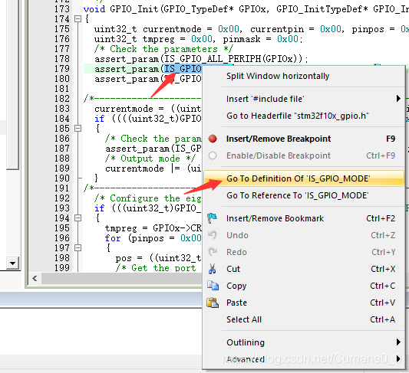The image size is (409, 373).
Task: Choose Split Window horizontally
Action: [x=304, y=77]
